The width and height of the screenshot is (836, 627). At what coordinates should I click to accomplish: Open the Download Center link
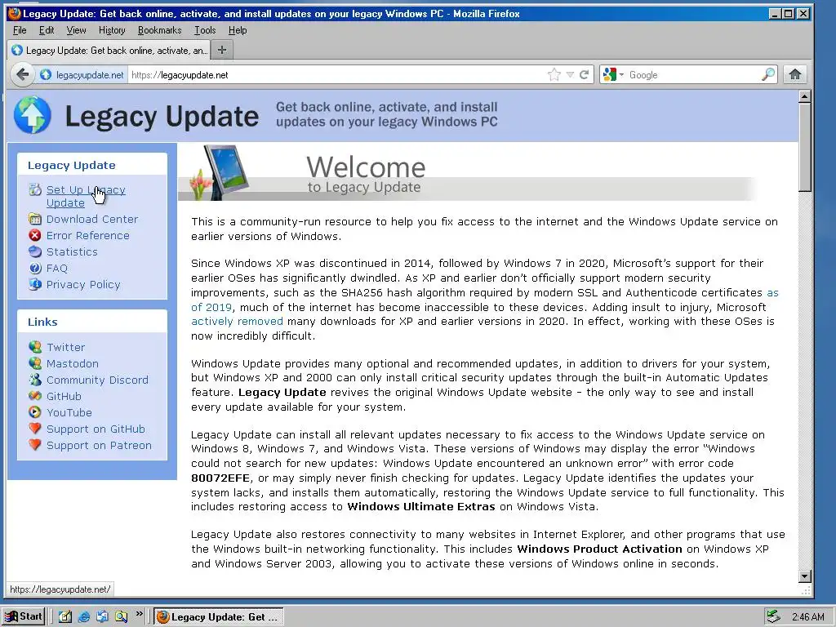(x=92, y=219)
